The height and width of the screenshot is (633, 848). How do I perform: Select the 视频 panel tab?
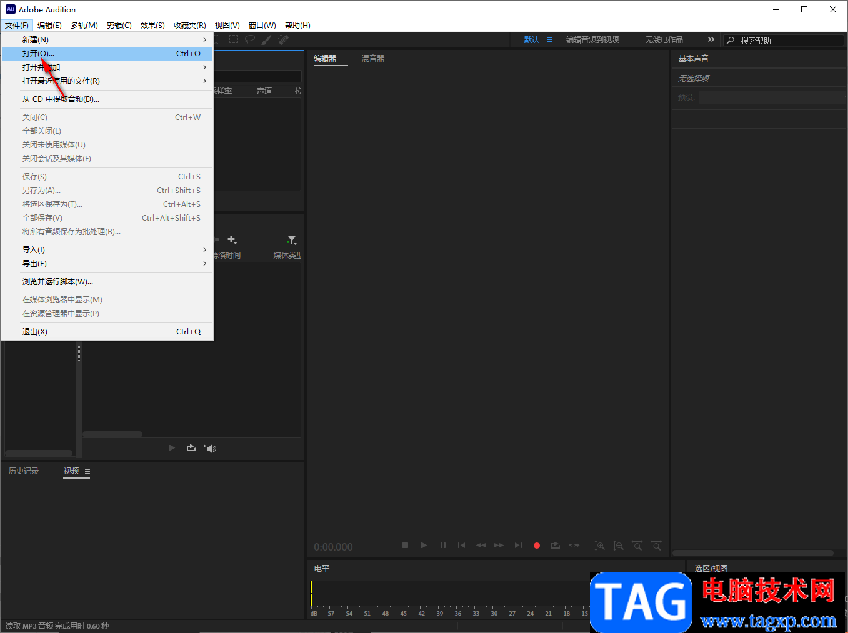pyautogui.click(x=71, y=471)
